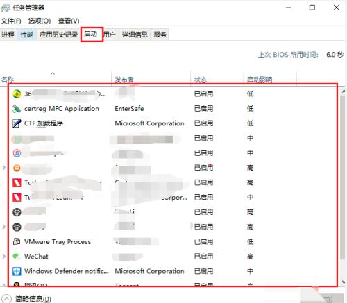This screenshot has height=303, width=347.
Task: Switch to the 详细信息 tab
Action: (135, 35)
